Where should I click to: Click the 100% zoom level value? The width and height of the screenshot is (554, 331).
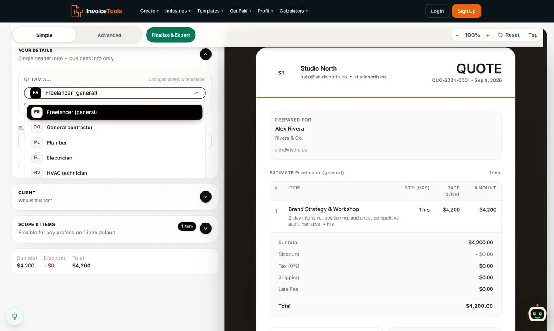coord(472,35)
